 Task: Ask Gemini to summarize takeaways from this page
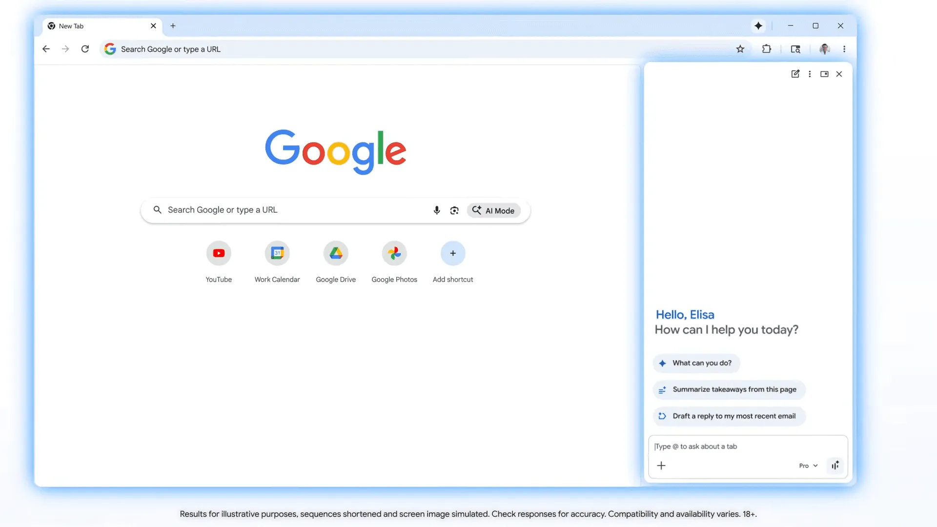[728, 389]
